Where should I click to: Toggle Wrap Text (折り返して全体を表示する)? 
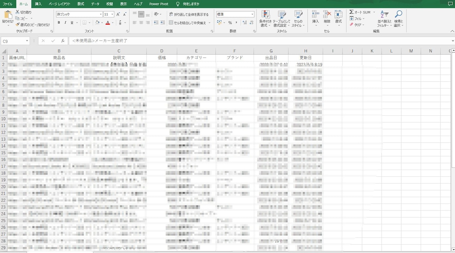[189, 15]
